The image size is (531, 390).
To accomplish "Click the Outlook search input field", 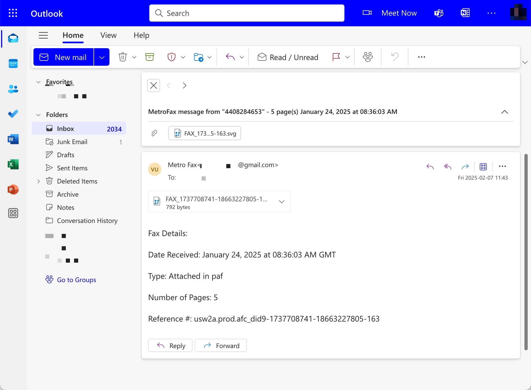I will click(x=247, y=13).
